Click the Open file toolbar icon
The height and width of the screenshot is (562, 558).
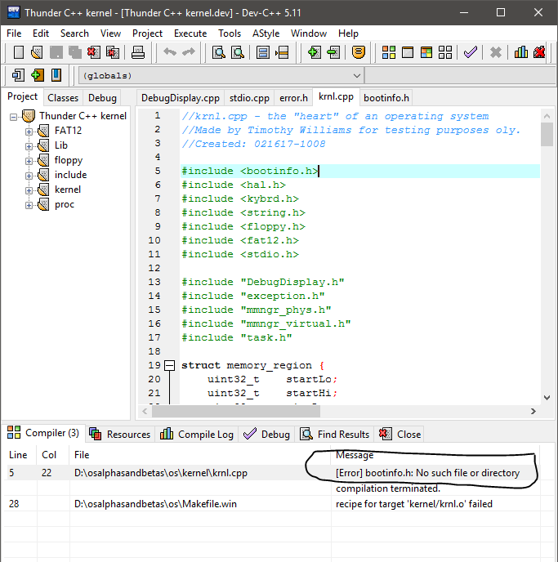tap(37, 52)
